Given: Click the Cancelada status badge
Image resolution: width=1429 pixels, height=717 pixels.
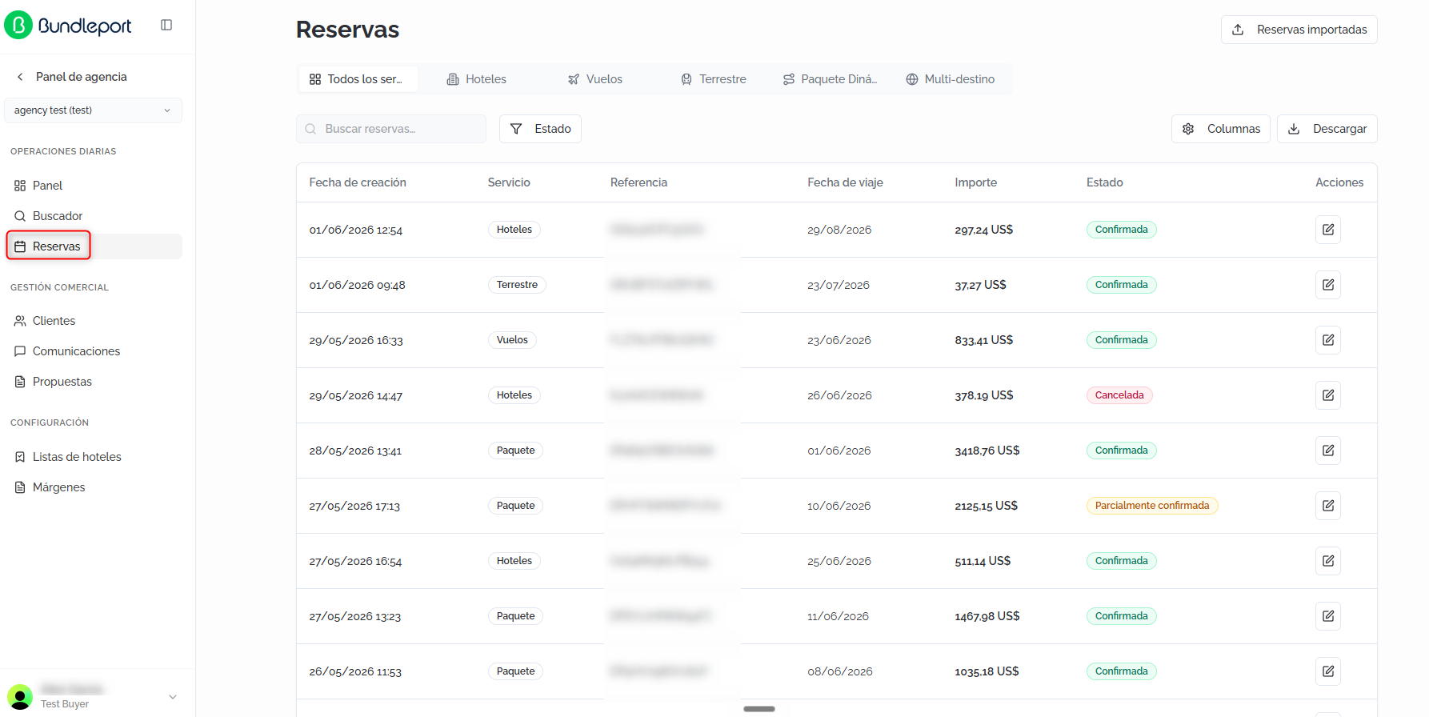Looking at the screenshot, I should click(x=1119, y=395).
